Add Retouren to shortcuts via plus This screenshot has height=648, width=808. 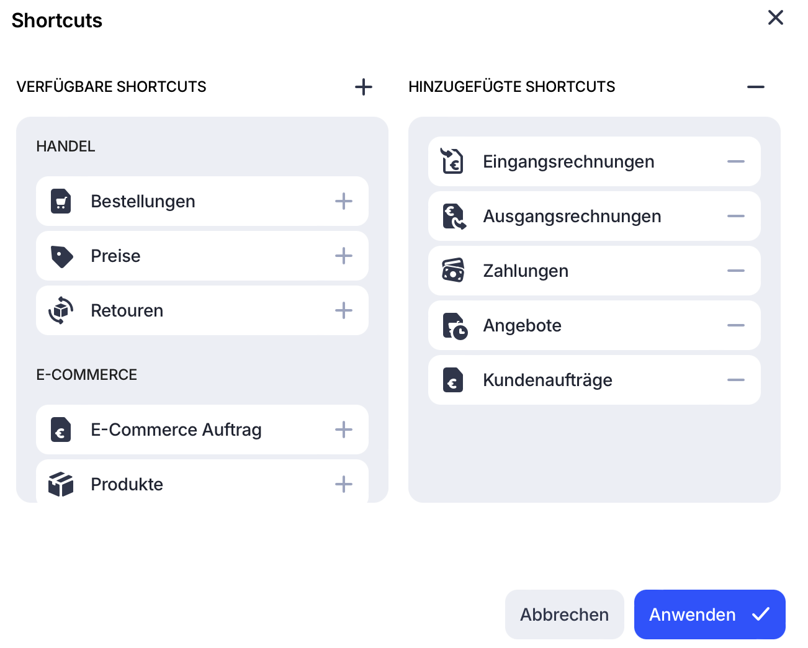344,310
